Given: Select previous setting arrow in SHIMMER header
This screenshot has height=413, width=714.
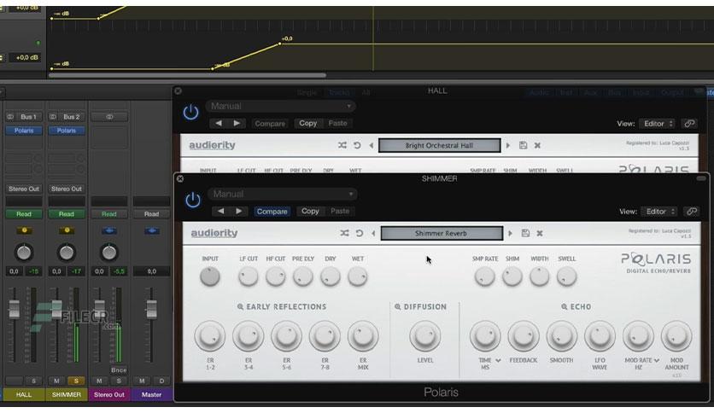Looking at the screenshot, I should (221, 211).
